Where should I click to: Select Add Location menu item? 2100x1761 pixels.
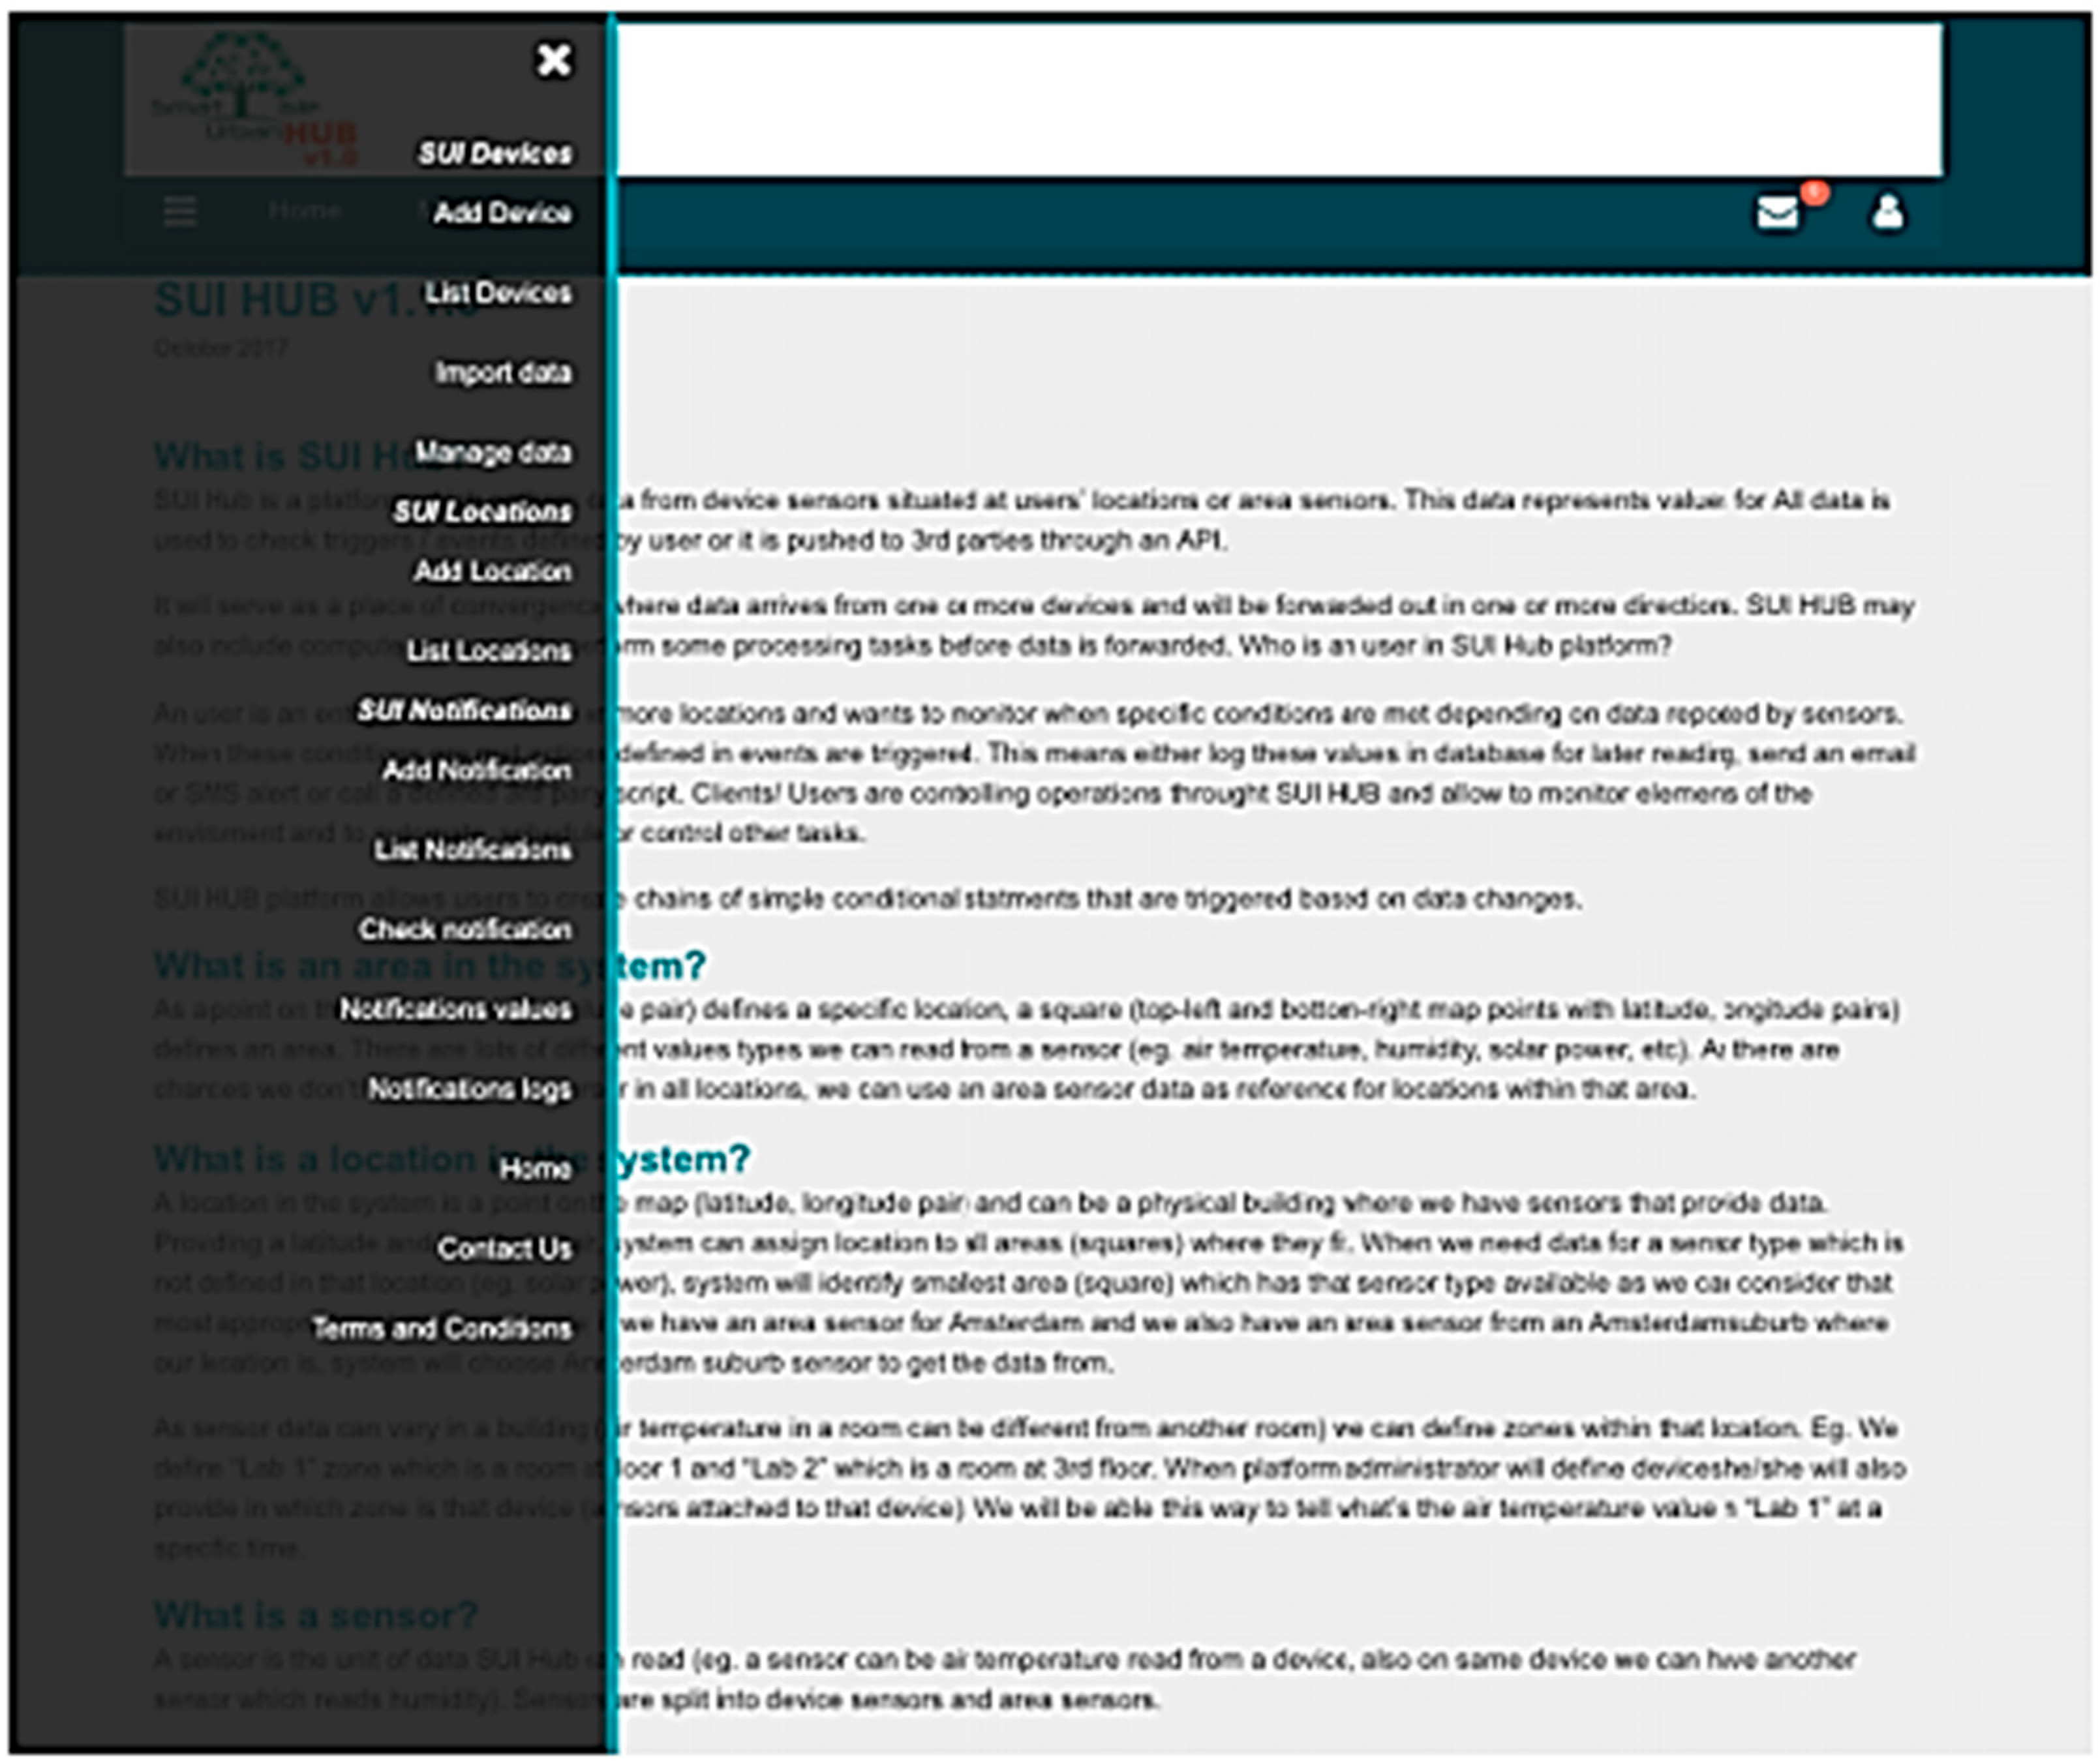coord(493,571)
